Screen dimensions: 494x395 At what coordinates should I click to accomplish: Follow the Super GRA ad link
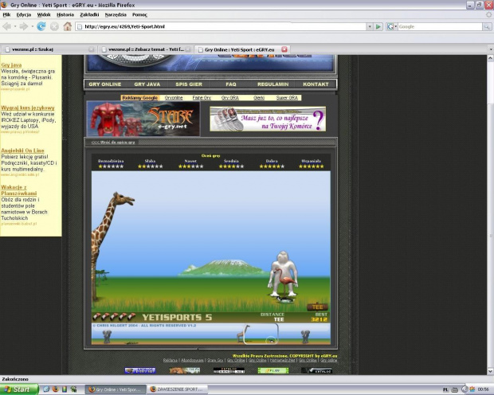click(x=287, y=98)
